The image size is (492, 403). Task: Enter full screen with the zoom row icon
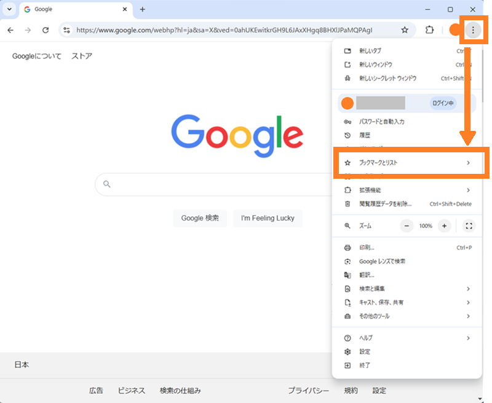pos(469,226)
